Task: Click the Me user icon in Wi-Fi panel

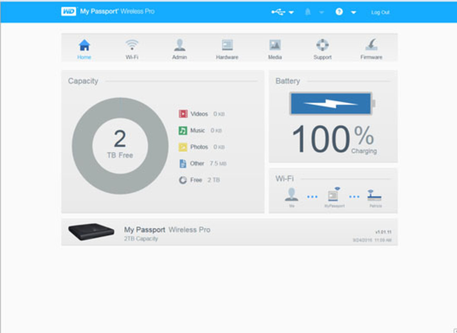Action: (292, 194)
